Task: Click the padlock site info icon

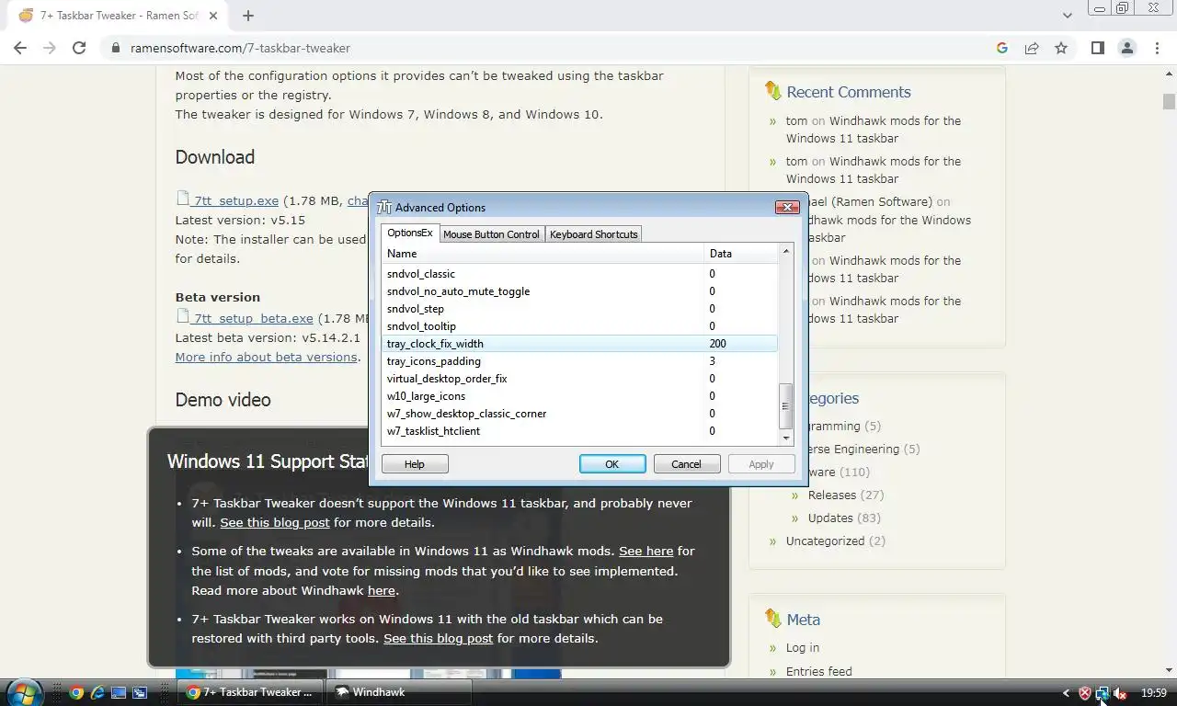Action: [x=116, y=48]
